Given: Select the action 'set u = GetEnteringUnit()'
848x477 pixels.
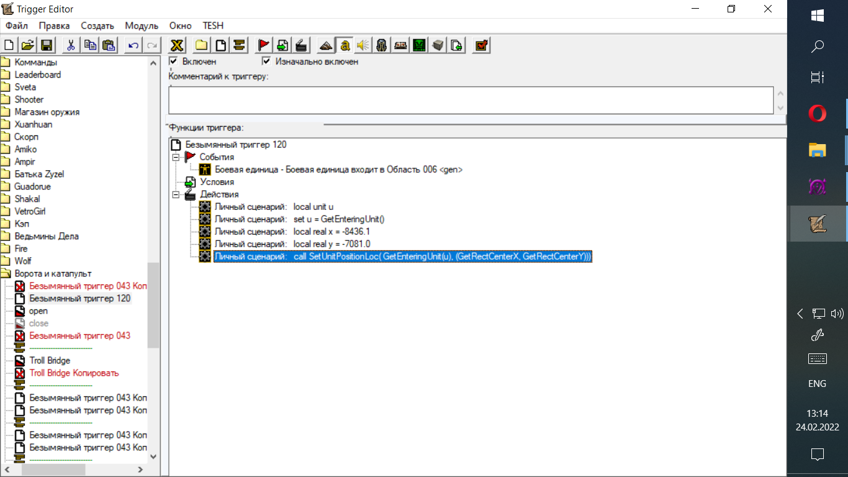Looking at the screenshot, I should pos(300,219).
